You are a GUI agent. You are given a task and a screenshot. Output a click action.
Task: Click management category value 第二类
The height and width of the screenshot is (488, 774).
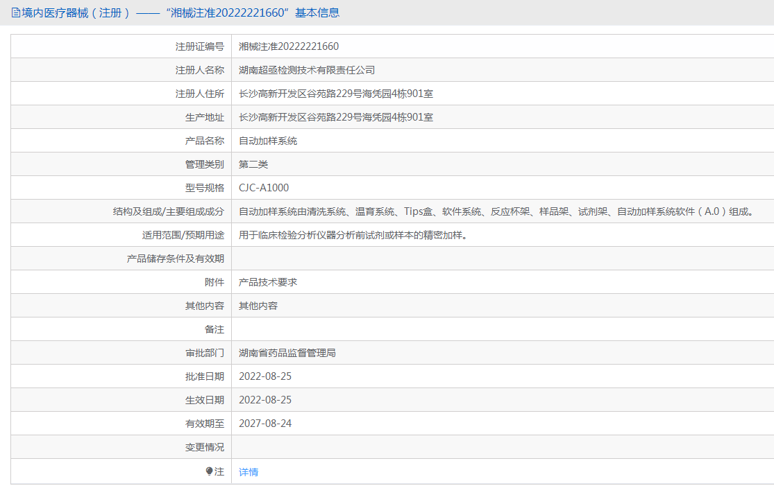click(x=253, y=164)
